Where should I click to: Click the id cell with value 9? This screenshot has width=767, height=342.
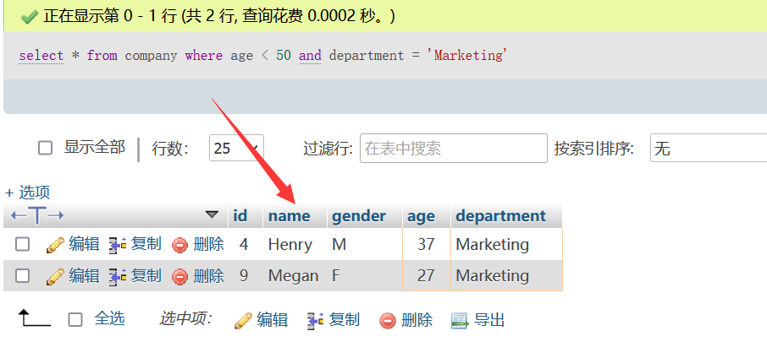245,276
